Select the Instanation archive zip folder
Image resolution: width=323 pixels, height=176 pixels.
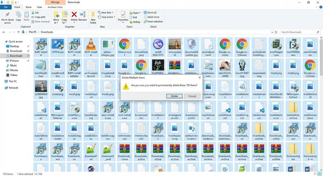(x=293, y=110)
